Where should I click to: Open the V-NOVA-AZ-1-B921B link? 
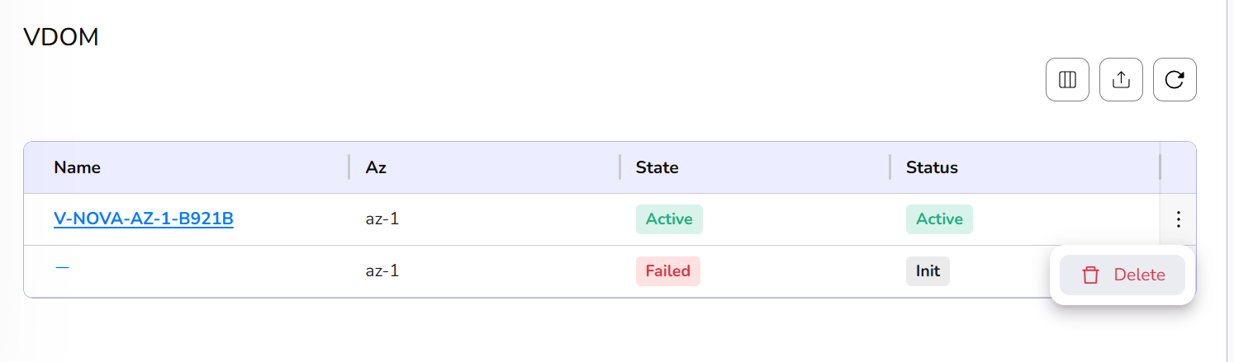pyautogui.click(x=144, y=219)
